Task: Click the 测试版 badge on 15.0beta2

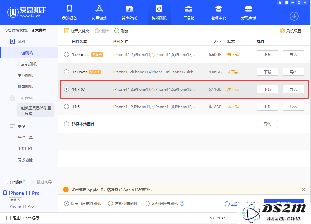Action: [x=97, y=54]
